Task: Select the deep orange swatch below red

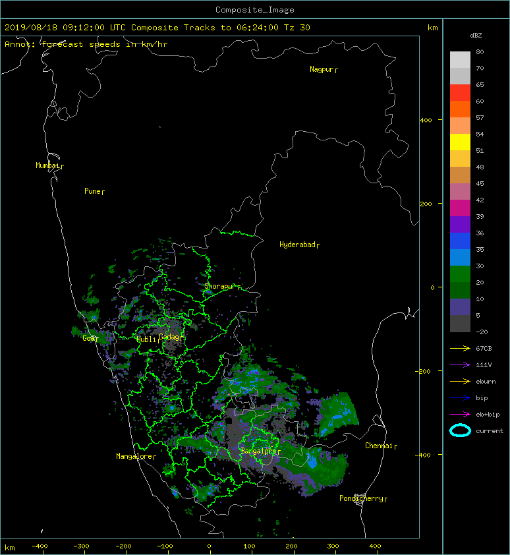Action: pos(460,109)
